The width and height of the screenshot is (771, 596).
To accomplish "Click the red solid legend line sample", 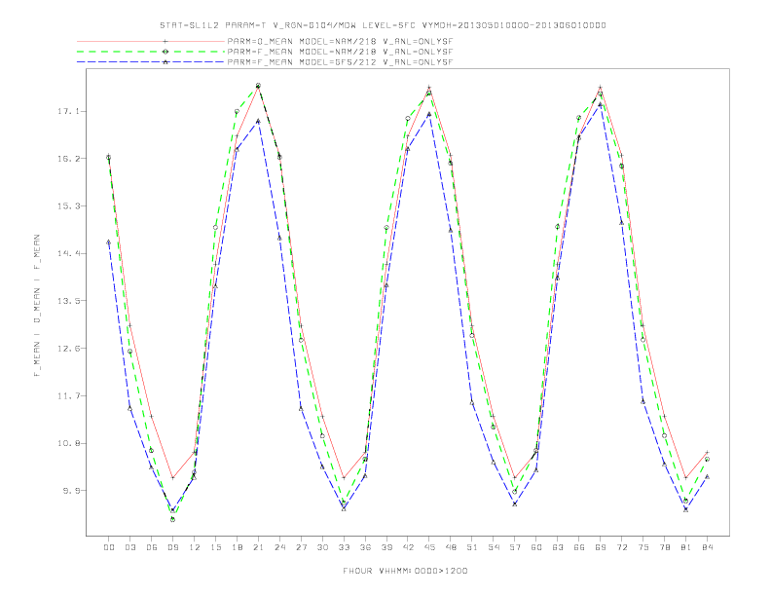I will tap(151, 41).
